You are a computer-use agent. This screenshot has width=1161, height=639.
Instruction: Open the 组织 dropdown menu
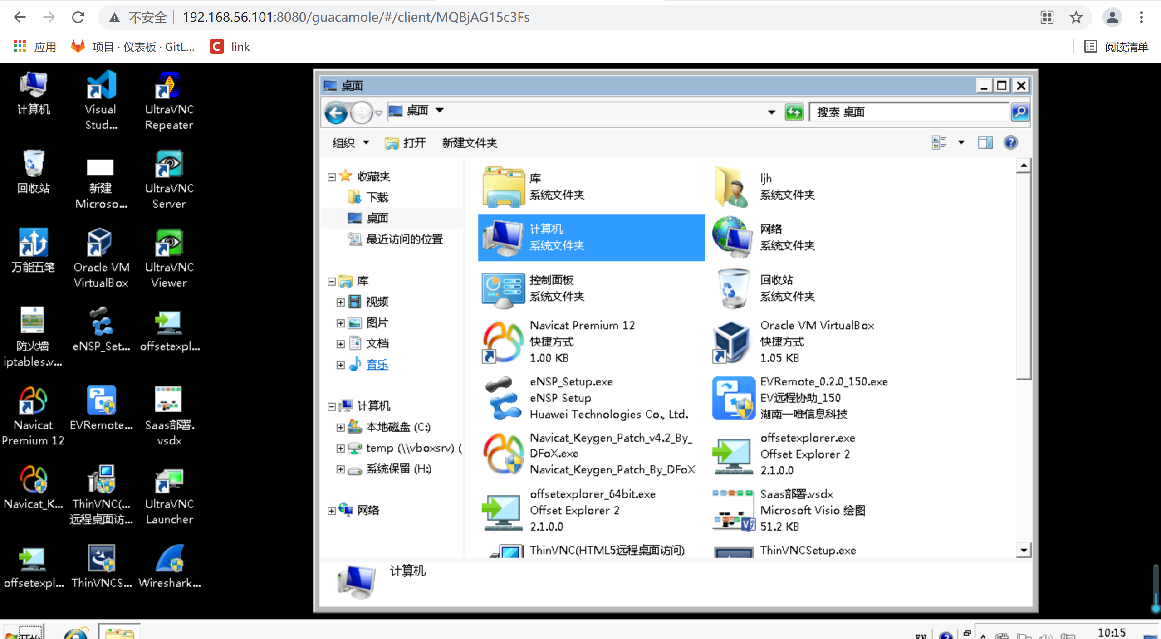point(350,142)
